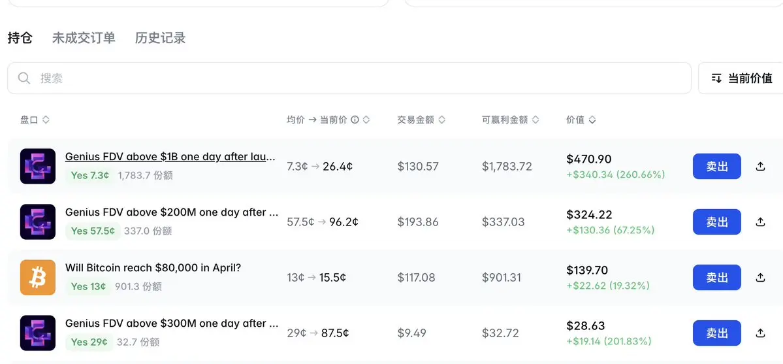Click the info icon beside 当前价

click(355, 120)
